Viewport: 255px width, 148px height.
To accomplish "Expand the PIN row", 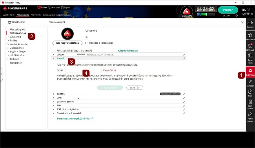I will click(x=53, y=105).
